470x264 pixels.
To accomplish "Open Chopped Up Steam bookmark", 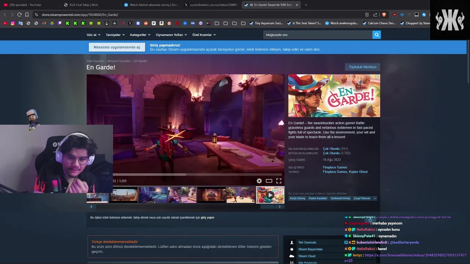I will pyautogui.click(x=415, y=23).
